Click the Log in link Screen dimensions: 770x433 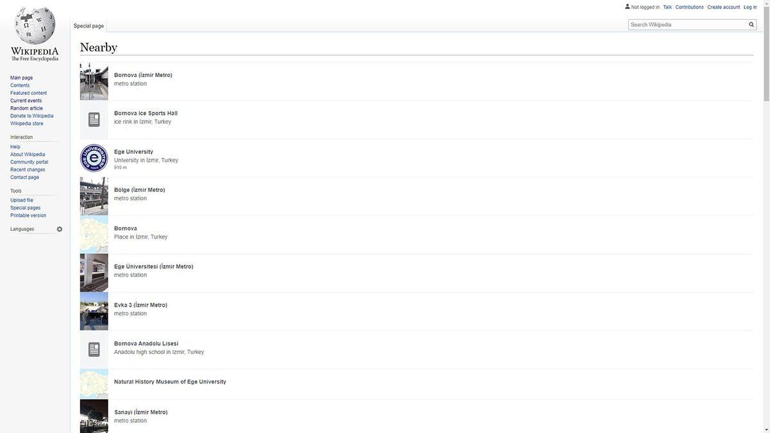749,7
